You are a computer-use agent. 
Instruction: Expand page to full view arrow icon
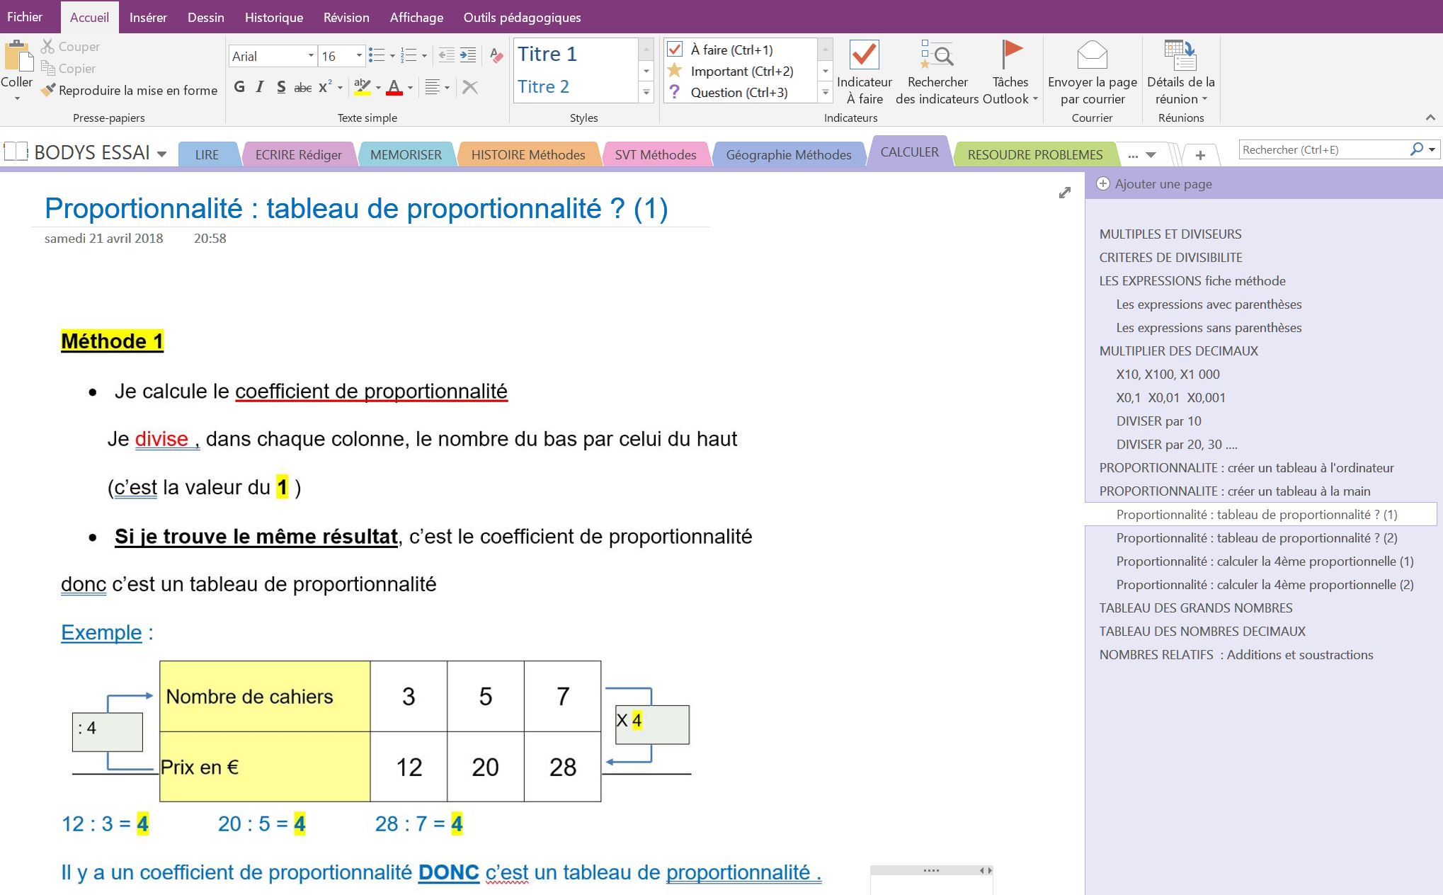[x=1064, y=193]
